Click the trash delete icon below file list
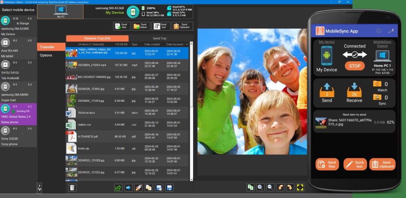This screenshot has width=406, height=198. pos(72,188)
